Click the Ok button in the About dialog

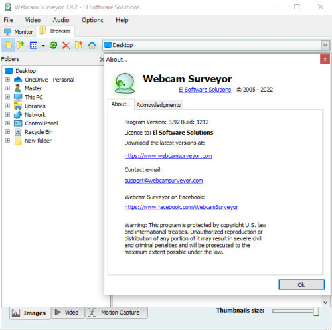coord(301,285)
